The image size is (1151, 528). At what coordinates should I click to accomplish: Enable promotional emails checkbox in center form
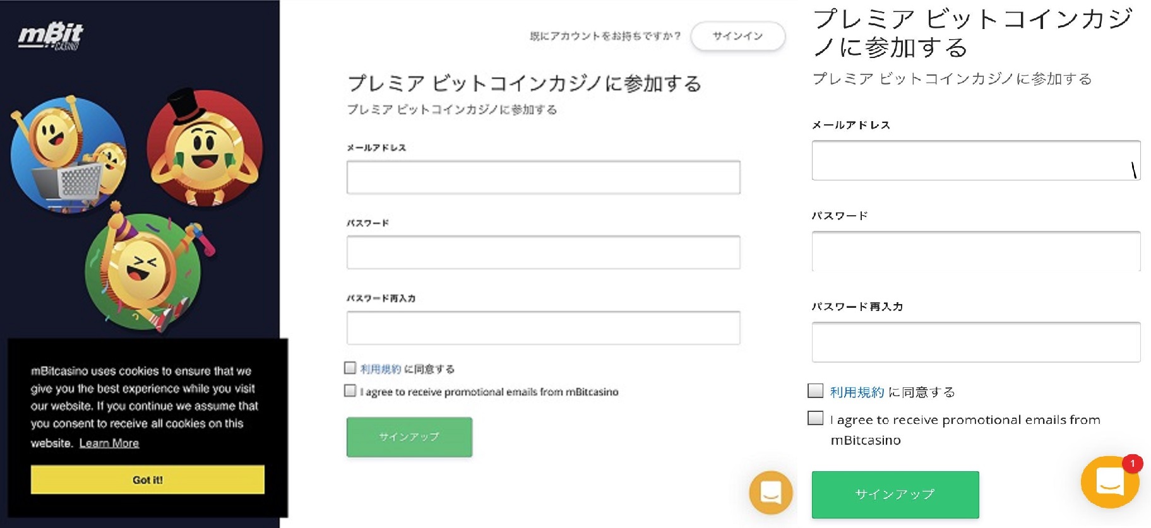pyautogui.click(x=350, y=391)
